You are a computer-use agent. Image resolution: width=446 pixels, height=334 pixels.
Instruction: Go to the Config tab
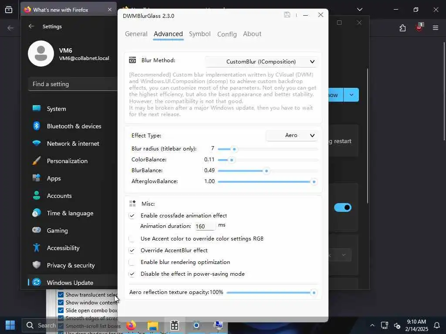[227, 34]
